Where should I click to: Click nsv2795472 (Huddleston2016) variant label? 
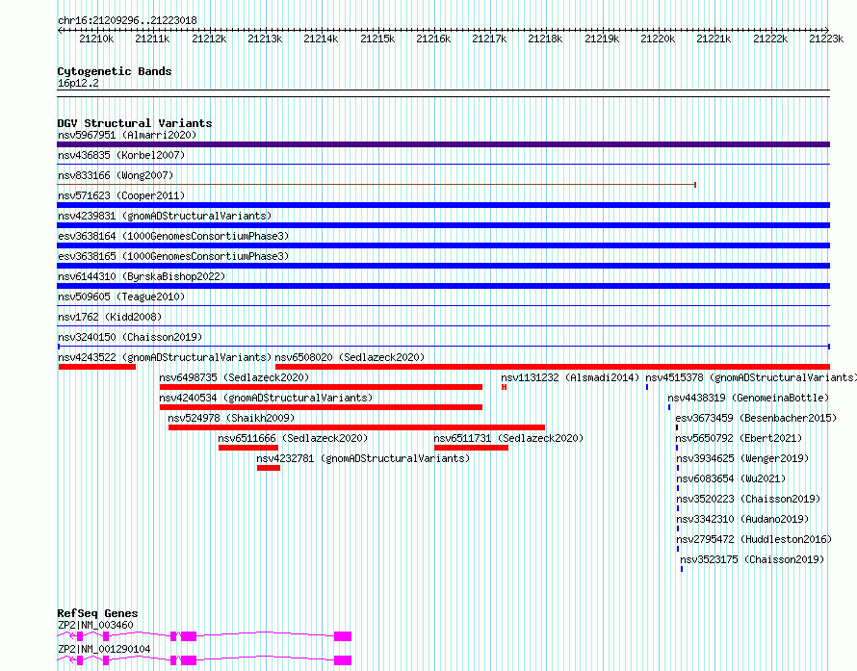(x=754, y=539)
